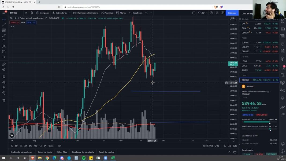Enable magnet mode for drawings

pos(4,77)
